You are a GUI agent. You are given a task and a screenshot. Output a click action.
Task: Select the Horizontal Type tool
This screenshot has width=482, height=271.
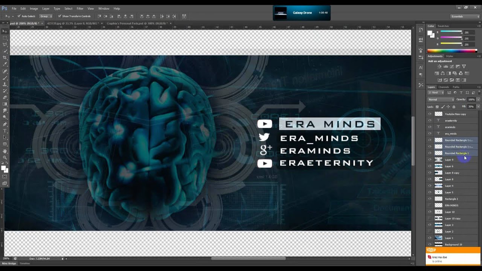pyautogui.click(x=5, y=131)
